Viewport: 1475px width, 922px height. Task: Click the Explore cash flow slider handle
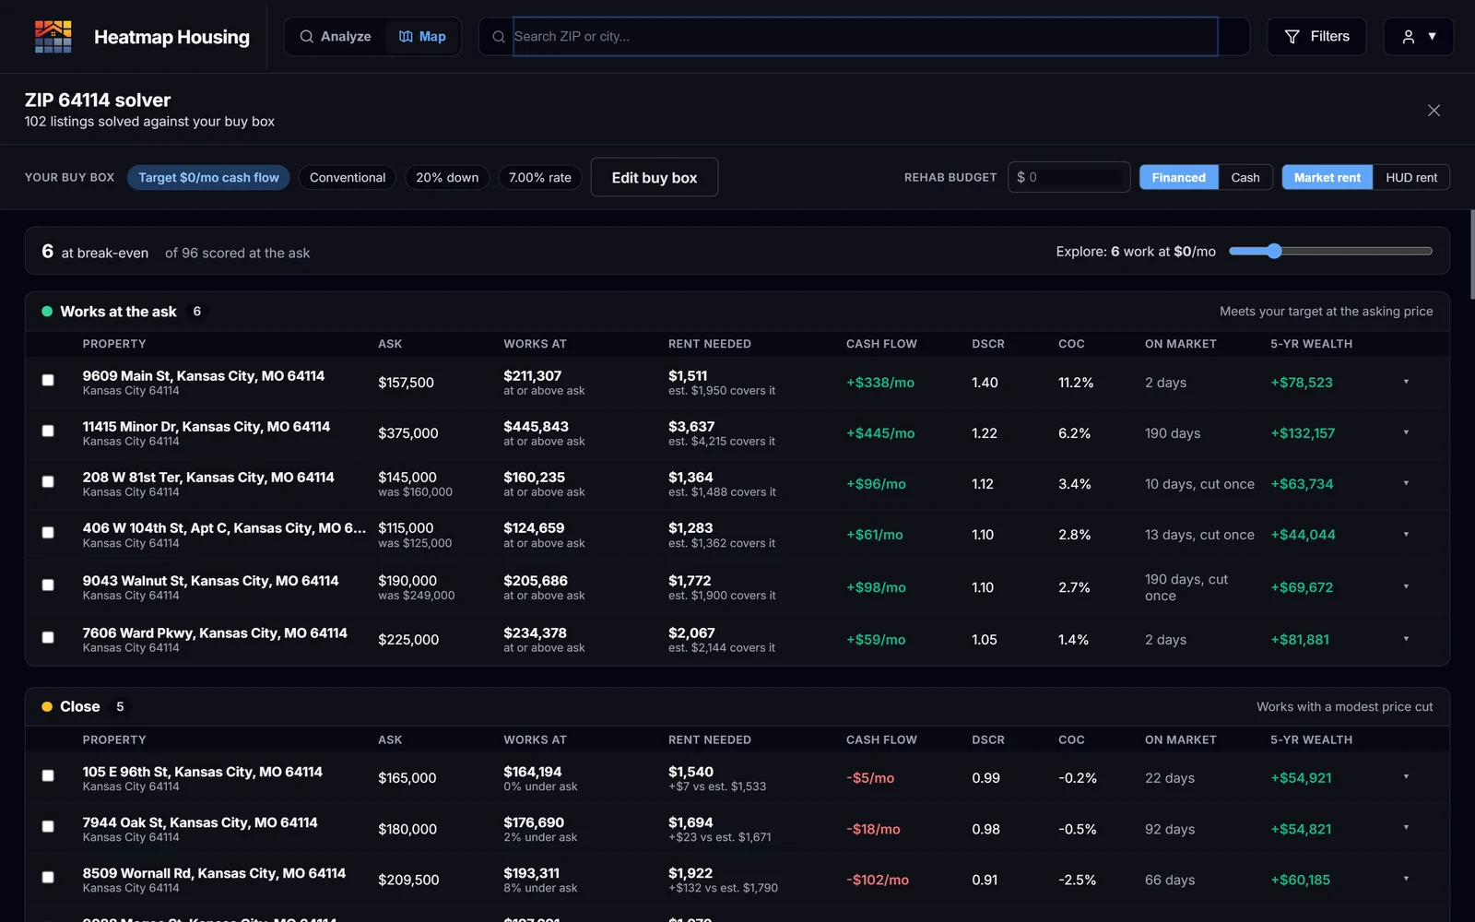(1274, 251)
